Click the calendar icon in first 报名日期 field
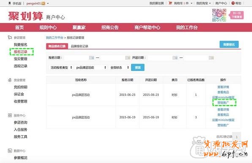 [92, 58]
